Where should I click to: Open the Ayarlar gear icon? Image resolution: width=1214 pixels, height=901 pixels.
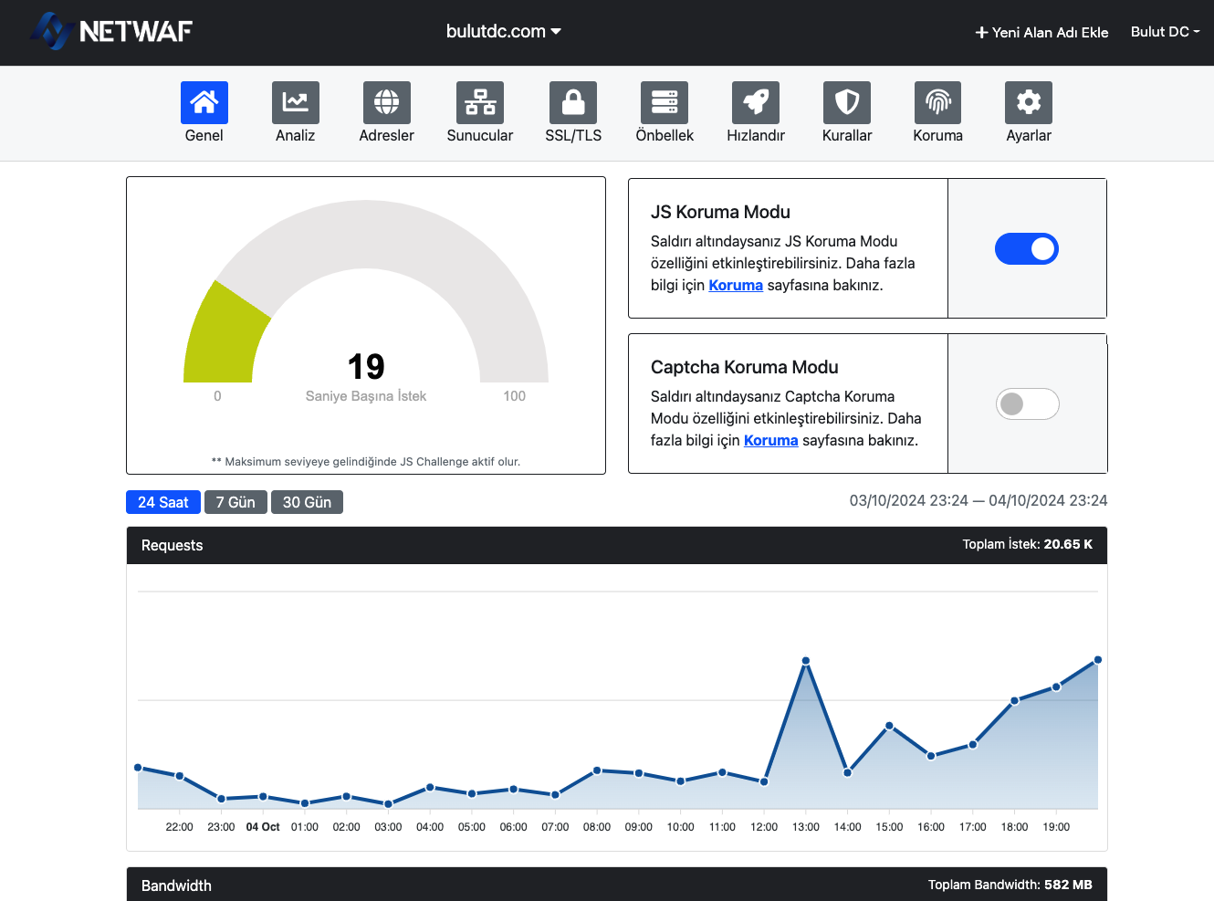pos(1029,102)
